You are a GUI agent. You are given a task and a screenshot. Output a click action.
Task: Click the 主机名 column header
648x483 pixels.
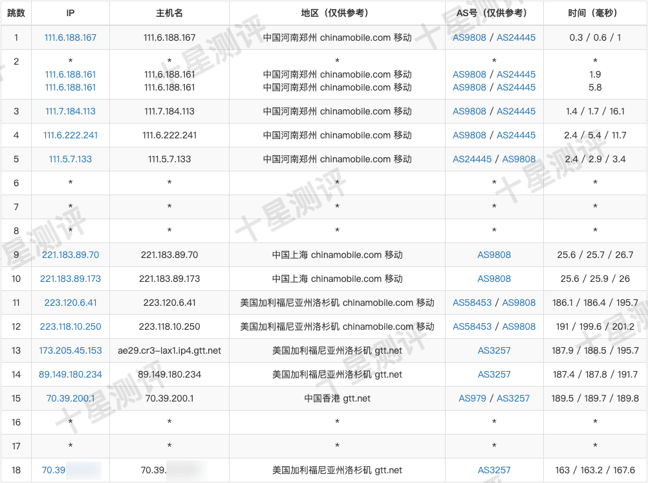(169, 13)
